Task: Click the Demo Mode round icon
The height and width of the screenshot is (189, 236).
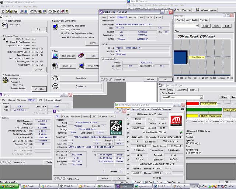Action: [x=55, y=78]
